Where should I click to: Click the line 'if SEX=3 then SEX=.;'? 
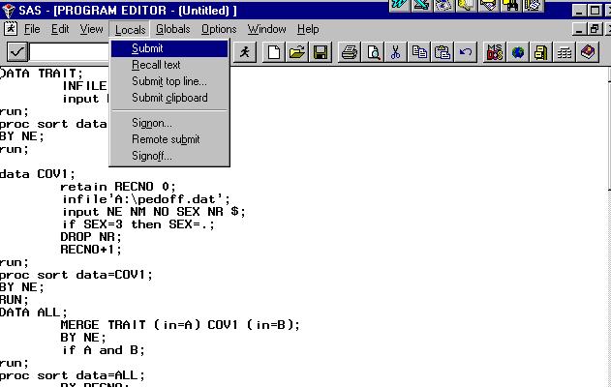pyautogui.click(x=138, y=224)
